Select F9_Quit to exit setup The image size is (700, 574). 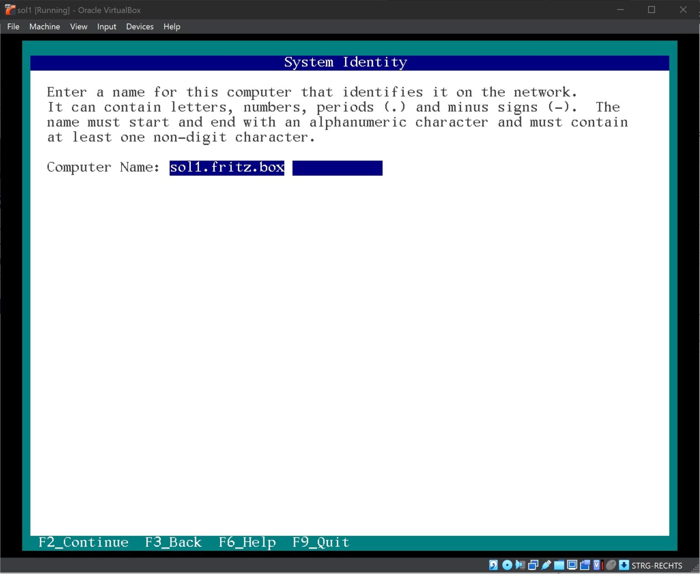pyautogui.click(x=320, y=542)
